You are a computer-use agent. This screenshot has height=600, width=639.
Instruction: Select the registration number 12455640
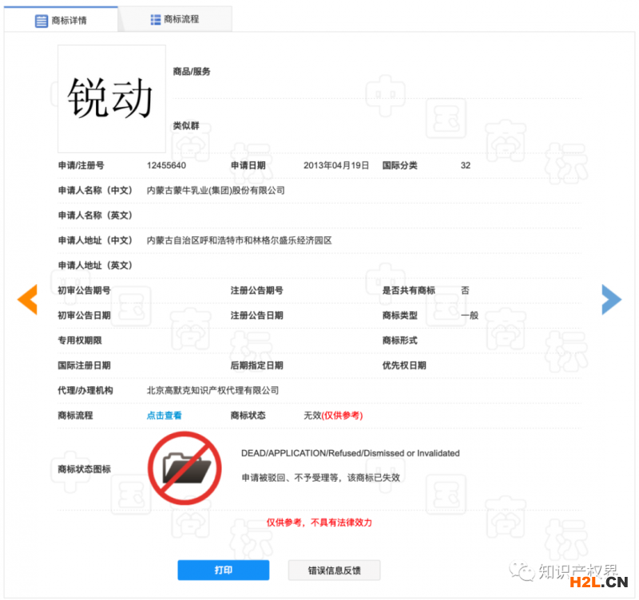(x=166, y=166)
